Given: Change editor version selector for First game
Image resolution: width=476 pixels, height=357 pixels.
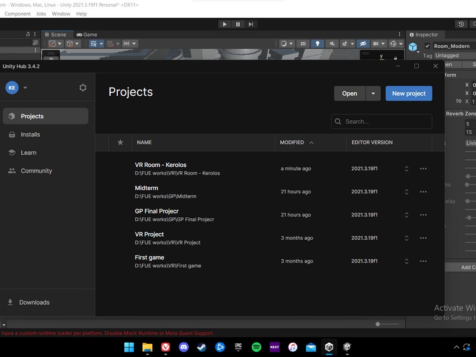Looking at the screenshot, I should coord(406,261).
